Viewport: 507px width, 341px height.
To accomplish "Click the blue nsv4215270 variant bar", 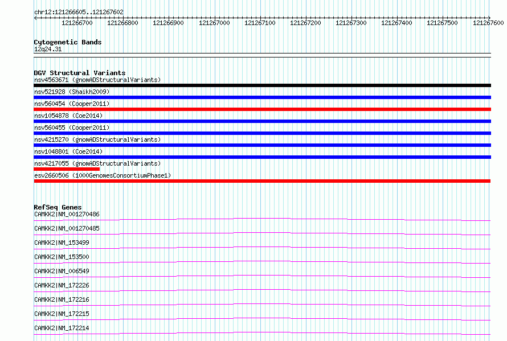I will pos(262,145).
